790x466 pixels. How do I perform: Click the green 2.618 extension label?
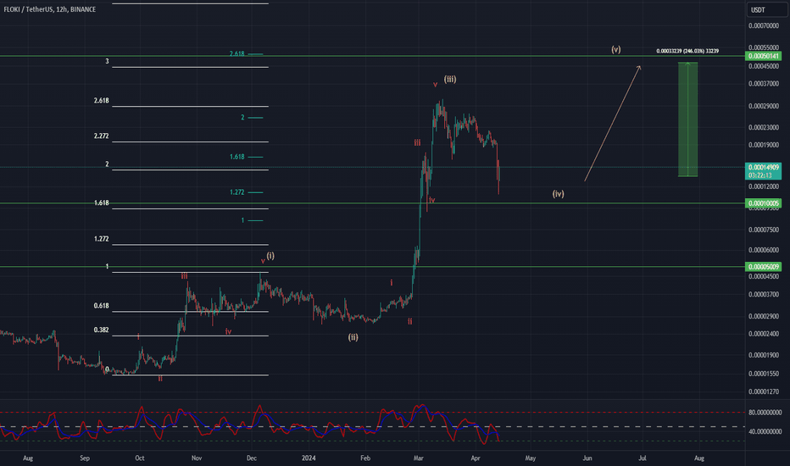pyautogui.click(x=236, y=53)
